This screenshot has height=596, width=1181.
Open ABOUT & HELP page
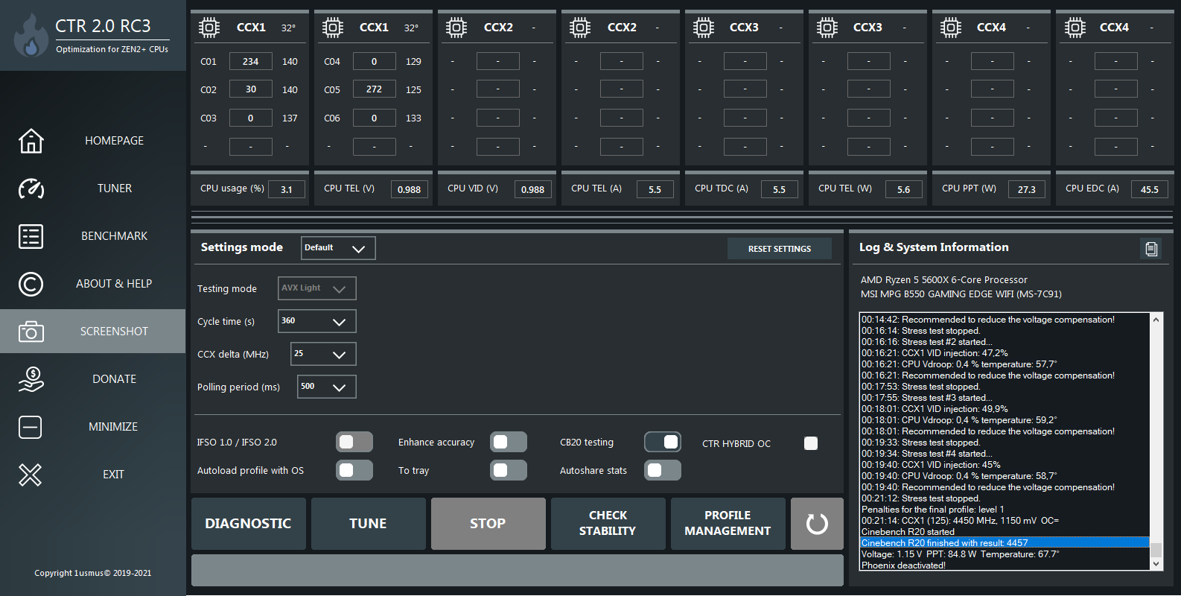click(x=114, y=284)
